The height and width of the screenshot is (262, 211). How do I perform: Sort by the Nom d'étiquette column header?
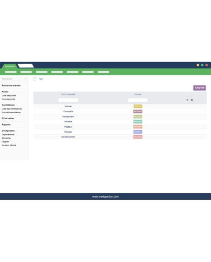point(68,94)
